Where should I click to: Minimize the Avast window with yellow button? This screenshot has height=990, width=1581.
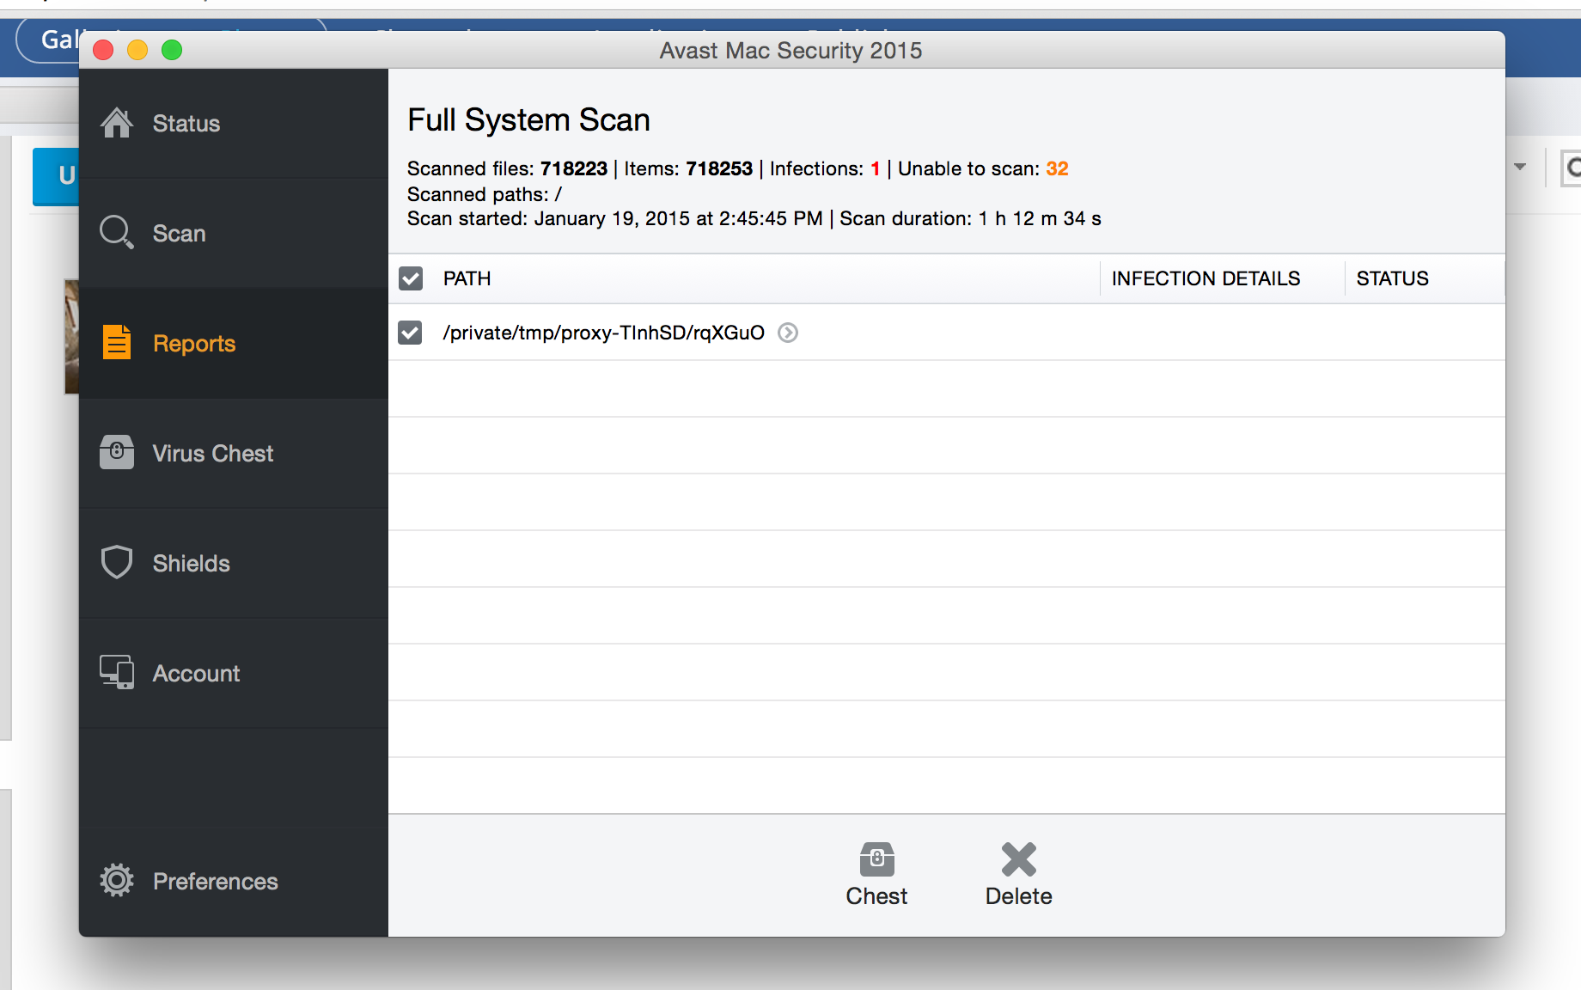(137, 50)
